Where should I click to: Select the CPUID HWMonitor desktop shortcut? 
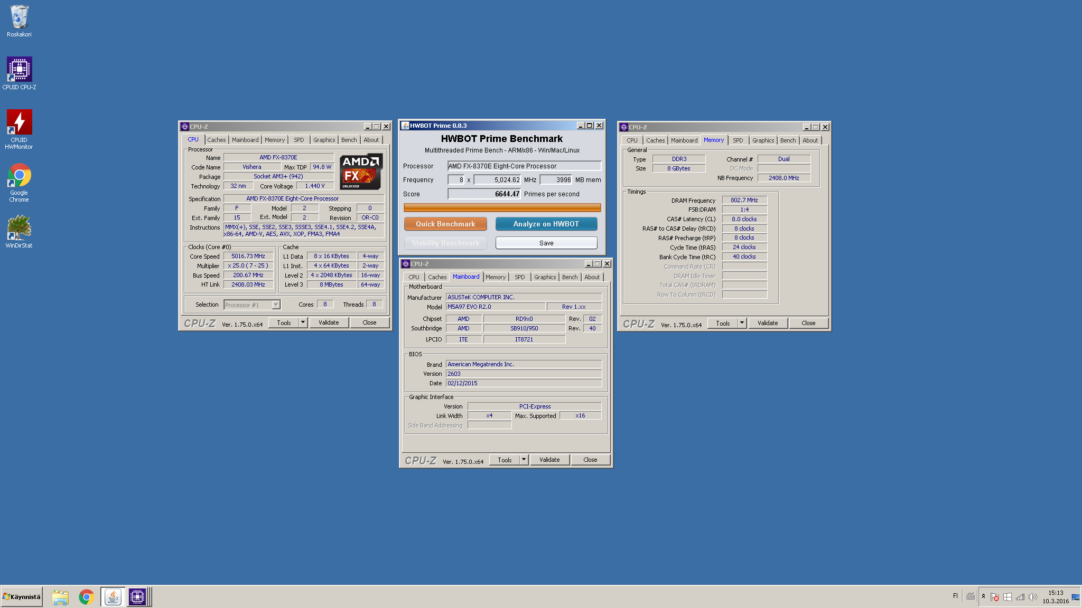(19, 129)
